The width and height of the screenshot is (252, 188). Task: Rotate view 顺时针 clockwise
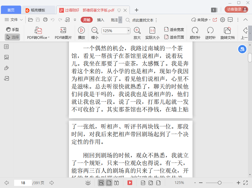195,33
